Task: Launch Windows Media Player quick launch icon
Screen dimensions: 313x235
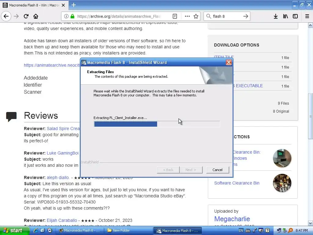Action: (50, 231)
